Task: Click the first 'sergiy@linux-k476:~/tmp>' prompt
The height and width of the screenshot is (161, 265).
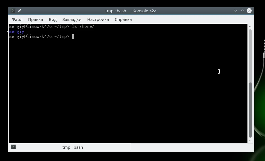Action: pos(39,26)
